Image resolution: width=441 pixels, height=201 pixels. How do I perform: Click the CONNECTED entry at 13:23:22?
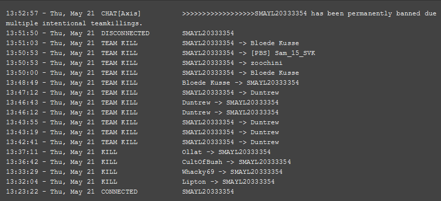[x=120, y=192]
